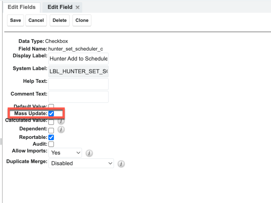
Task: Click info icon beside Dependent checkbox
Action: [x=61, y=129]
